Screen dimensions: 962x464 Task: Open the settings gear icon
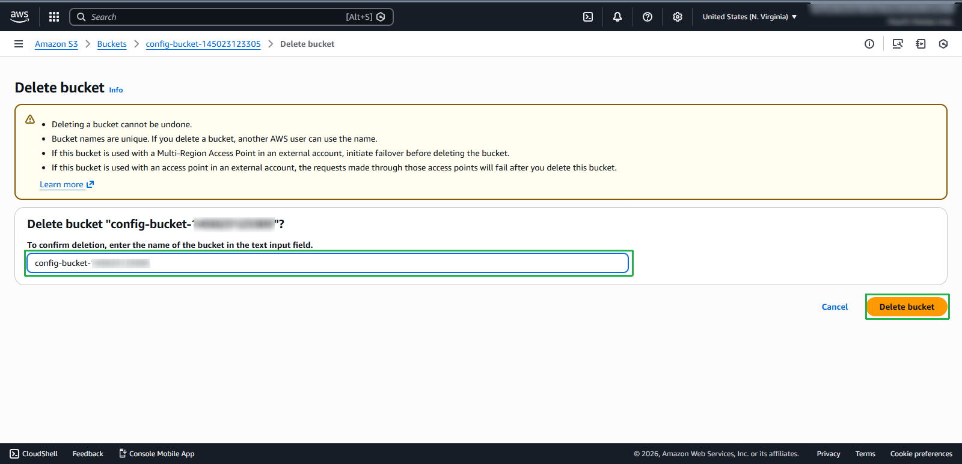pos(677,17)
